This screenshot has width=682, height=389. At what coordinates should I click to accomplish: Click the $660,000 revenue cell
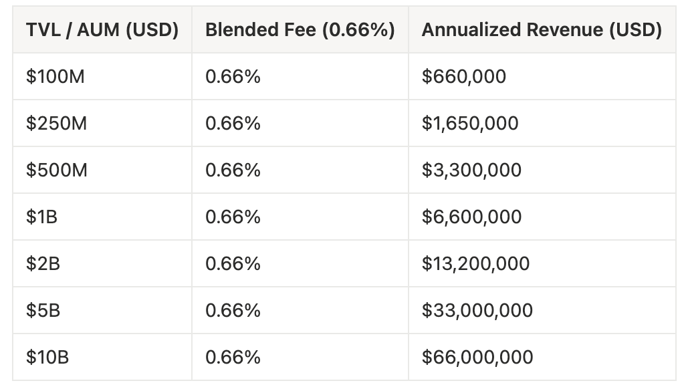pos(463,77)
